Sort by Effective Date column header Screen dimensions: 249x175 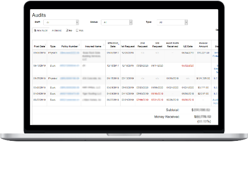click(113, 45)
